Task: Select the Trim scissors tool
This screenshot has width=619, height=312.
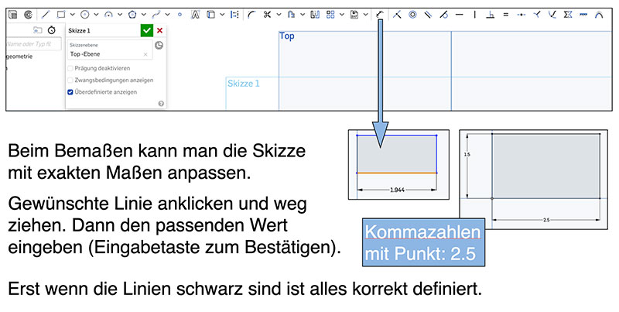Action: [268, 14]
